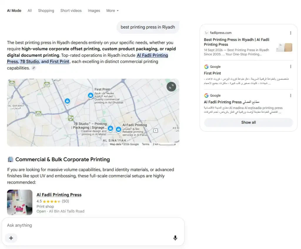Viewport: 301px width, 249px height.
Task: Click the fadlipress.com favicon
Action: [206, 33]
